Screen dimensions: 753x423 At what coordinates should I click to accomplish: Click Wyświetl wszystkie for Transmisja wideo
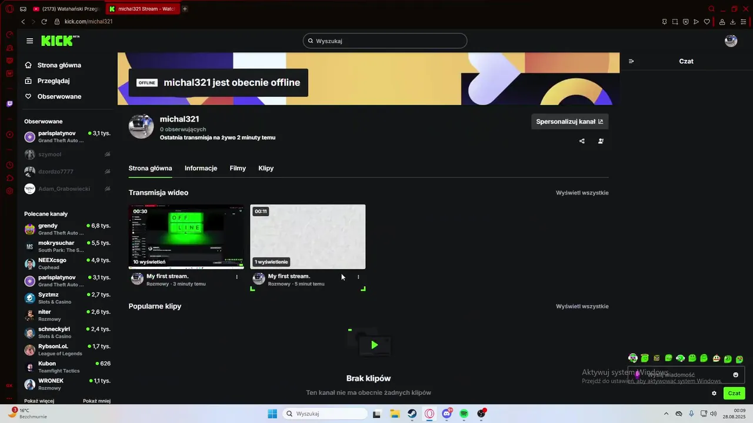(x=582, y=193)
